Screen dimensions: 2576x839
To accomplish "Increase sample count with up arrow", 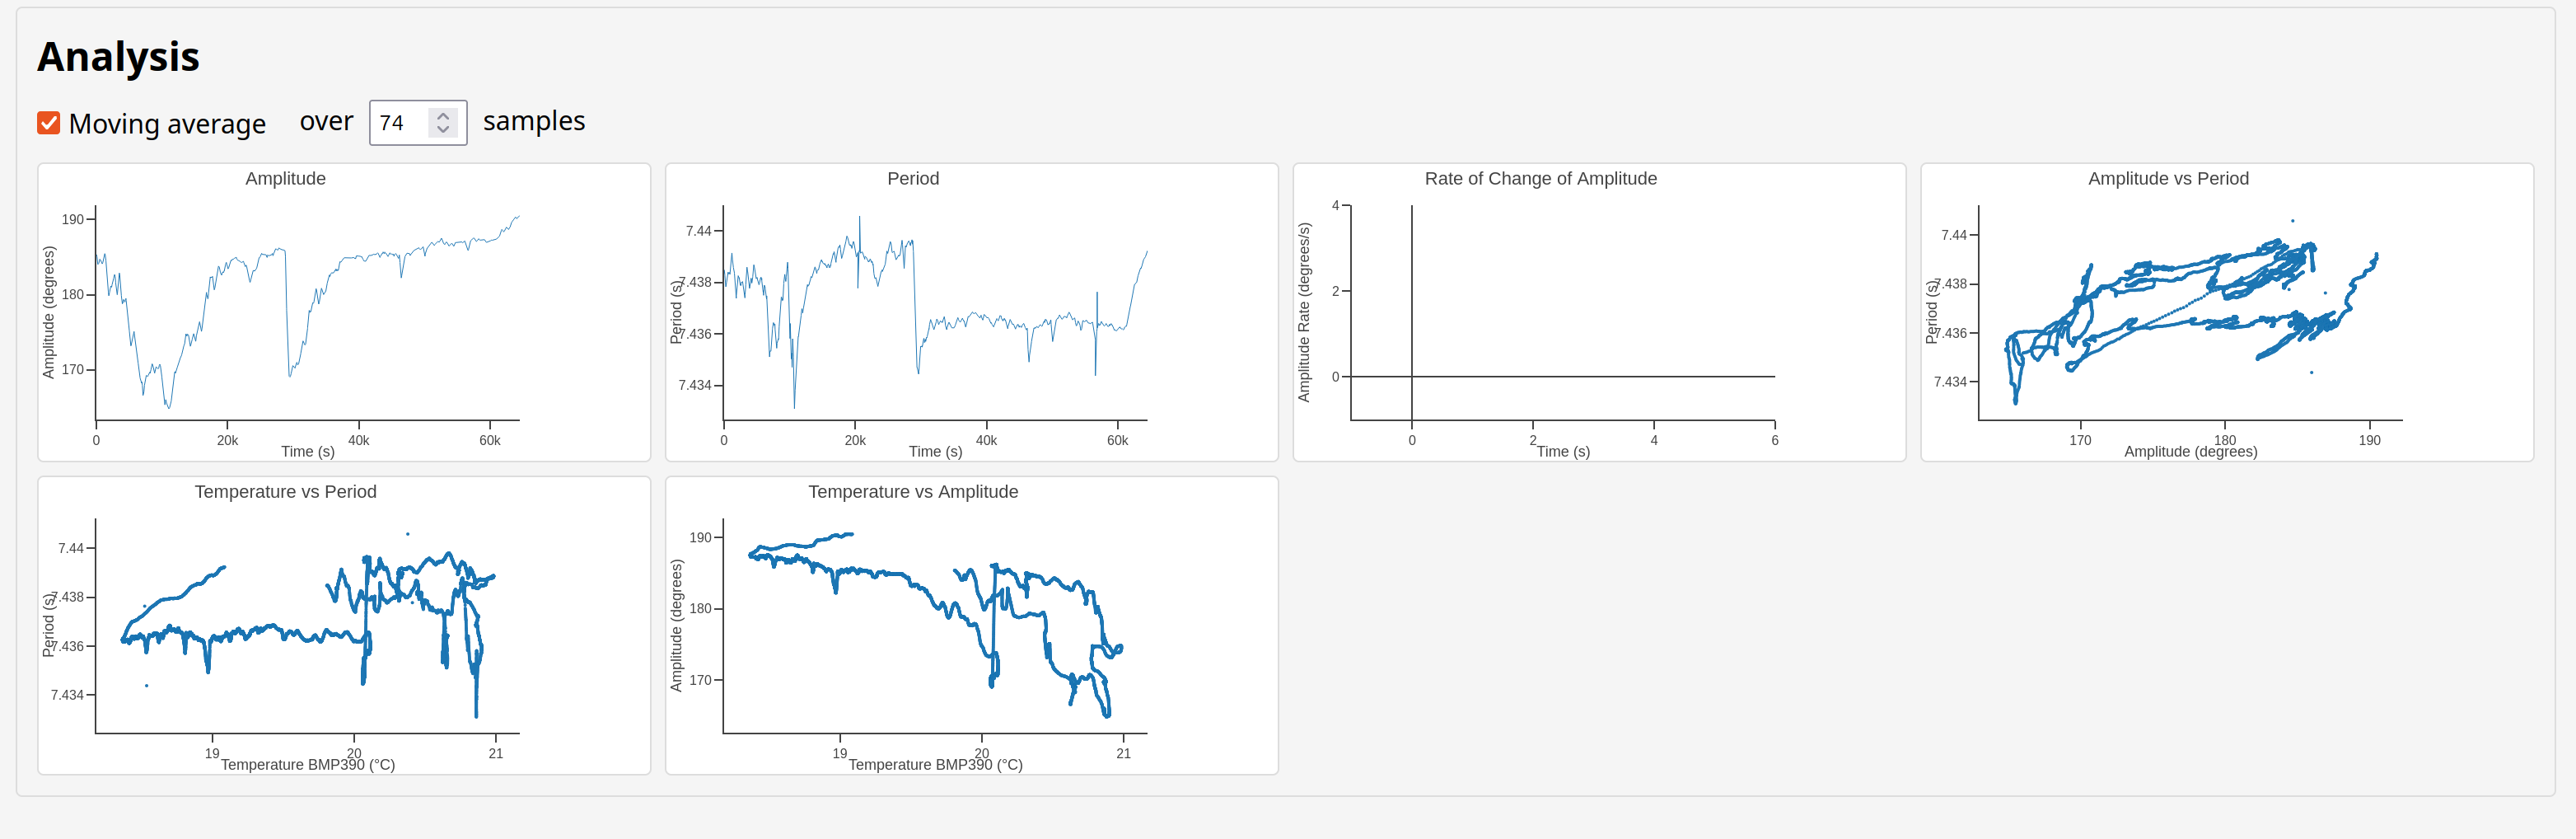I will tap(443, 116).
